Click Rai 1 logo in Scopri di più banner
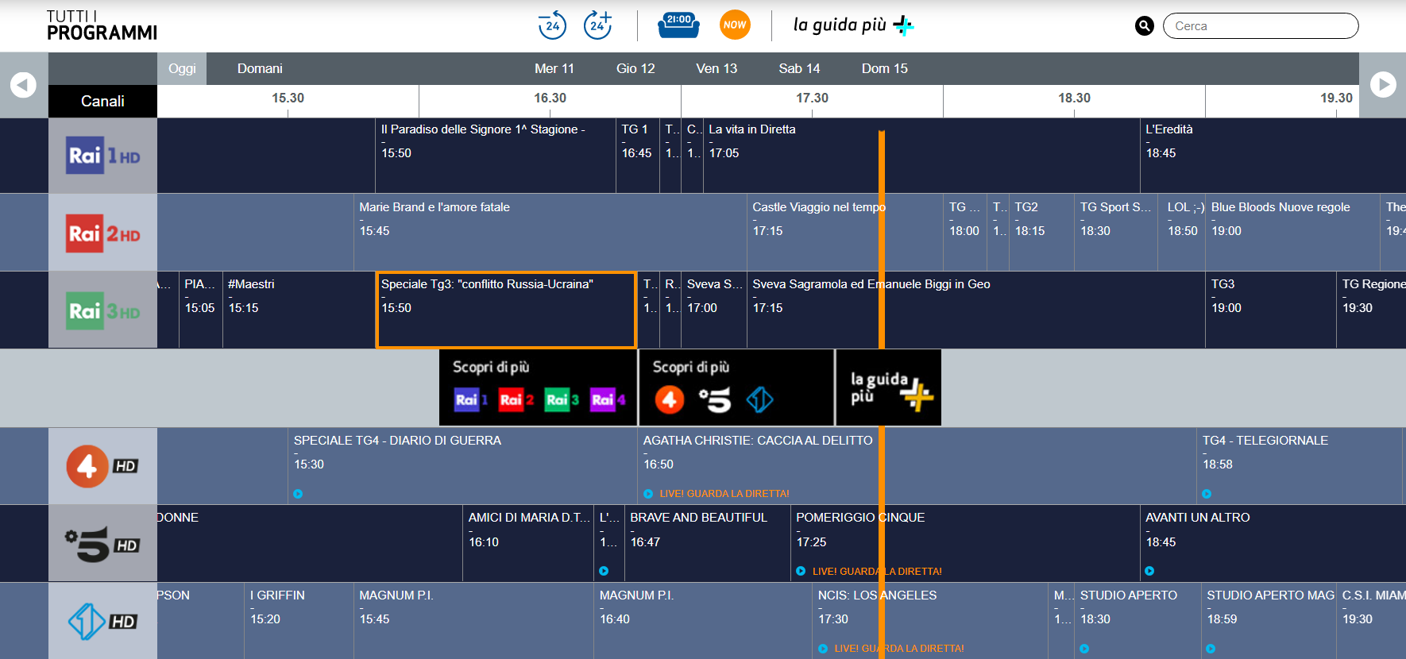The height and width of the screenshot is (659, 1406). coord(471,399)
